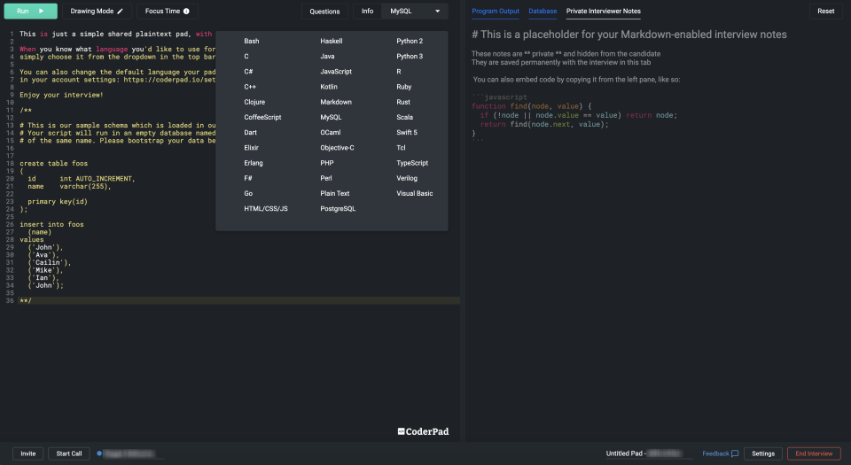This screenshot has width=851, height=465.
Task: Choose PostgreSQL in the language menu
Action: pyautogui.click(x=338, y=209)
